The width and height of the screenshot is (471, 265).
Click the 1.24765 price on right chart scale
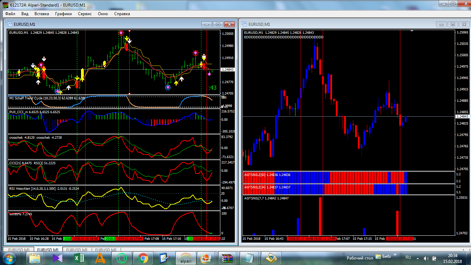462,146
